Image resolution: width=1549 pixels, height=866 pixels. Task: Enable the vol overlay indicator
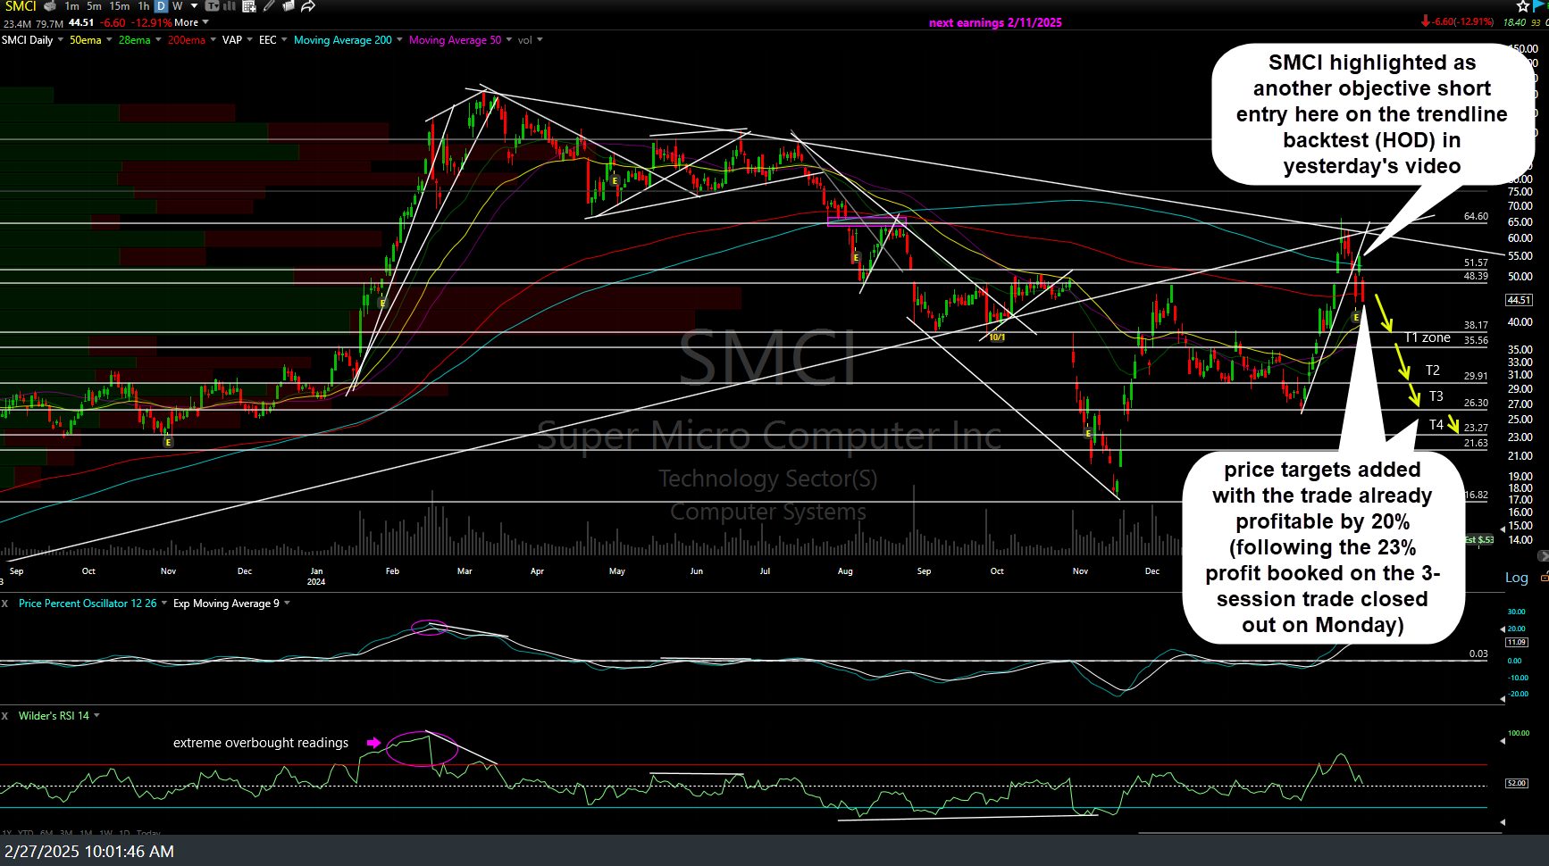click(x=526, y=40)
